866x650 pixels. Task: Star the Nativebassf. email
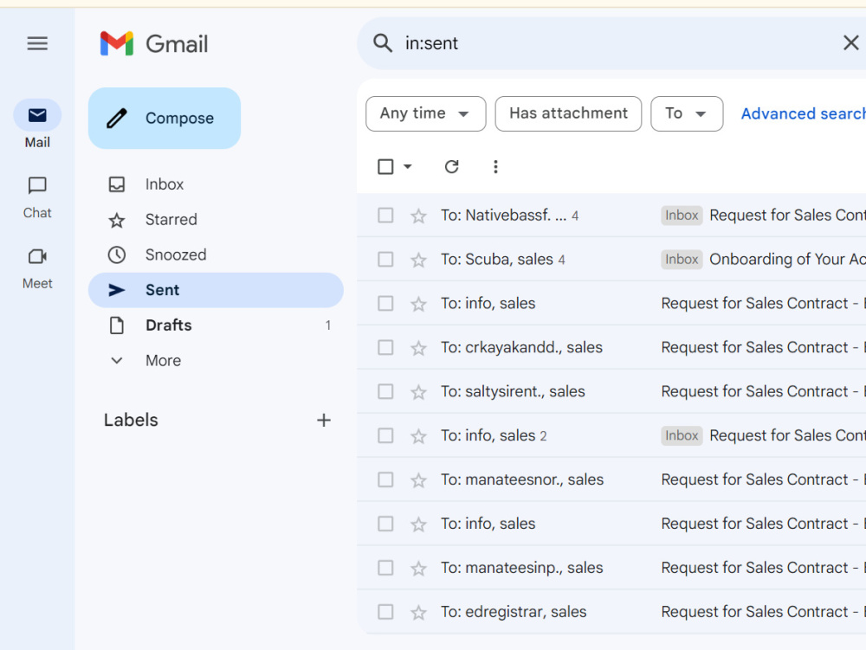pos(418,216)
